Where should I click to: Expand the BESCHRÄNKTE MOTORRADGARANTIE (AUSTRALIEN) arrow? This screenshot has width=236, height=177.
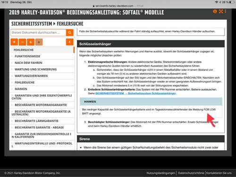(12, 111)
